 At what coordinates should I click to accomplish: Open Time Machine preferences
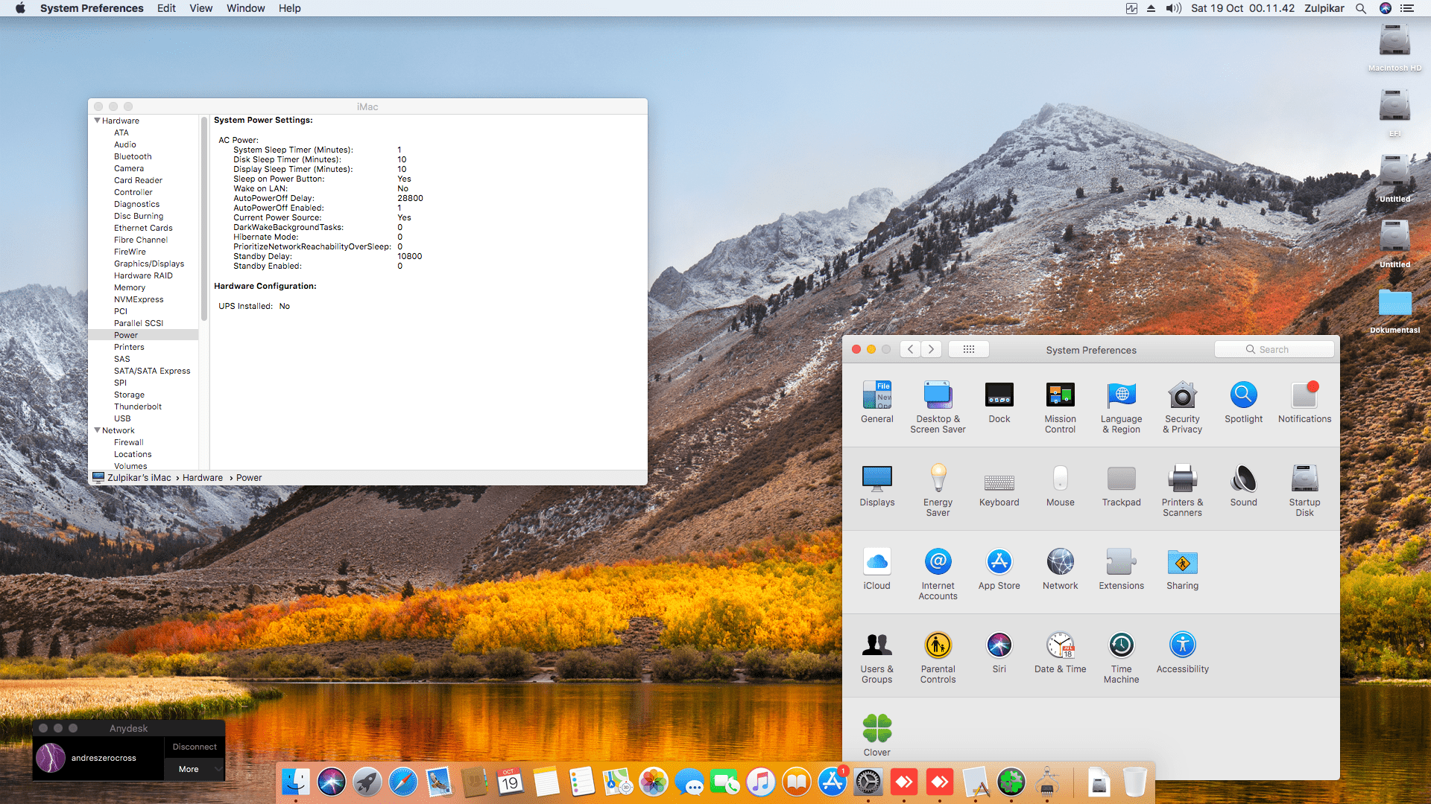click(x=1121, y=645)
